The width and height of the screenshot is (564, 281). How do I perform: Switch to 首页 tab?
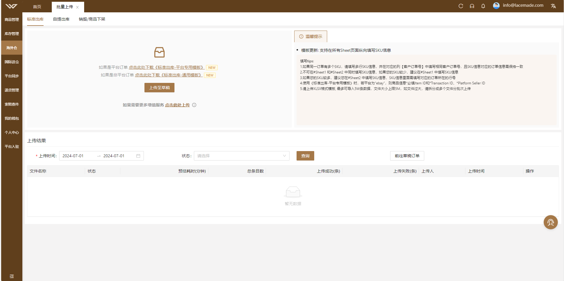pos(37,7)
